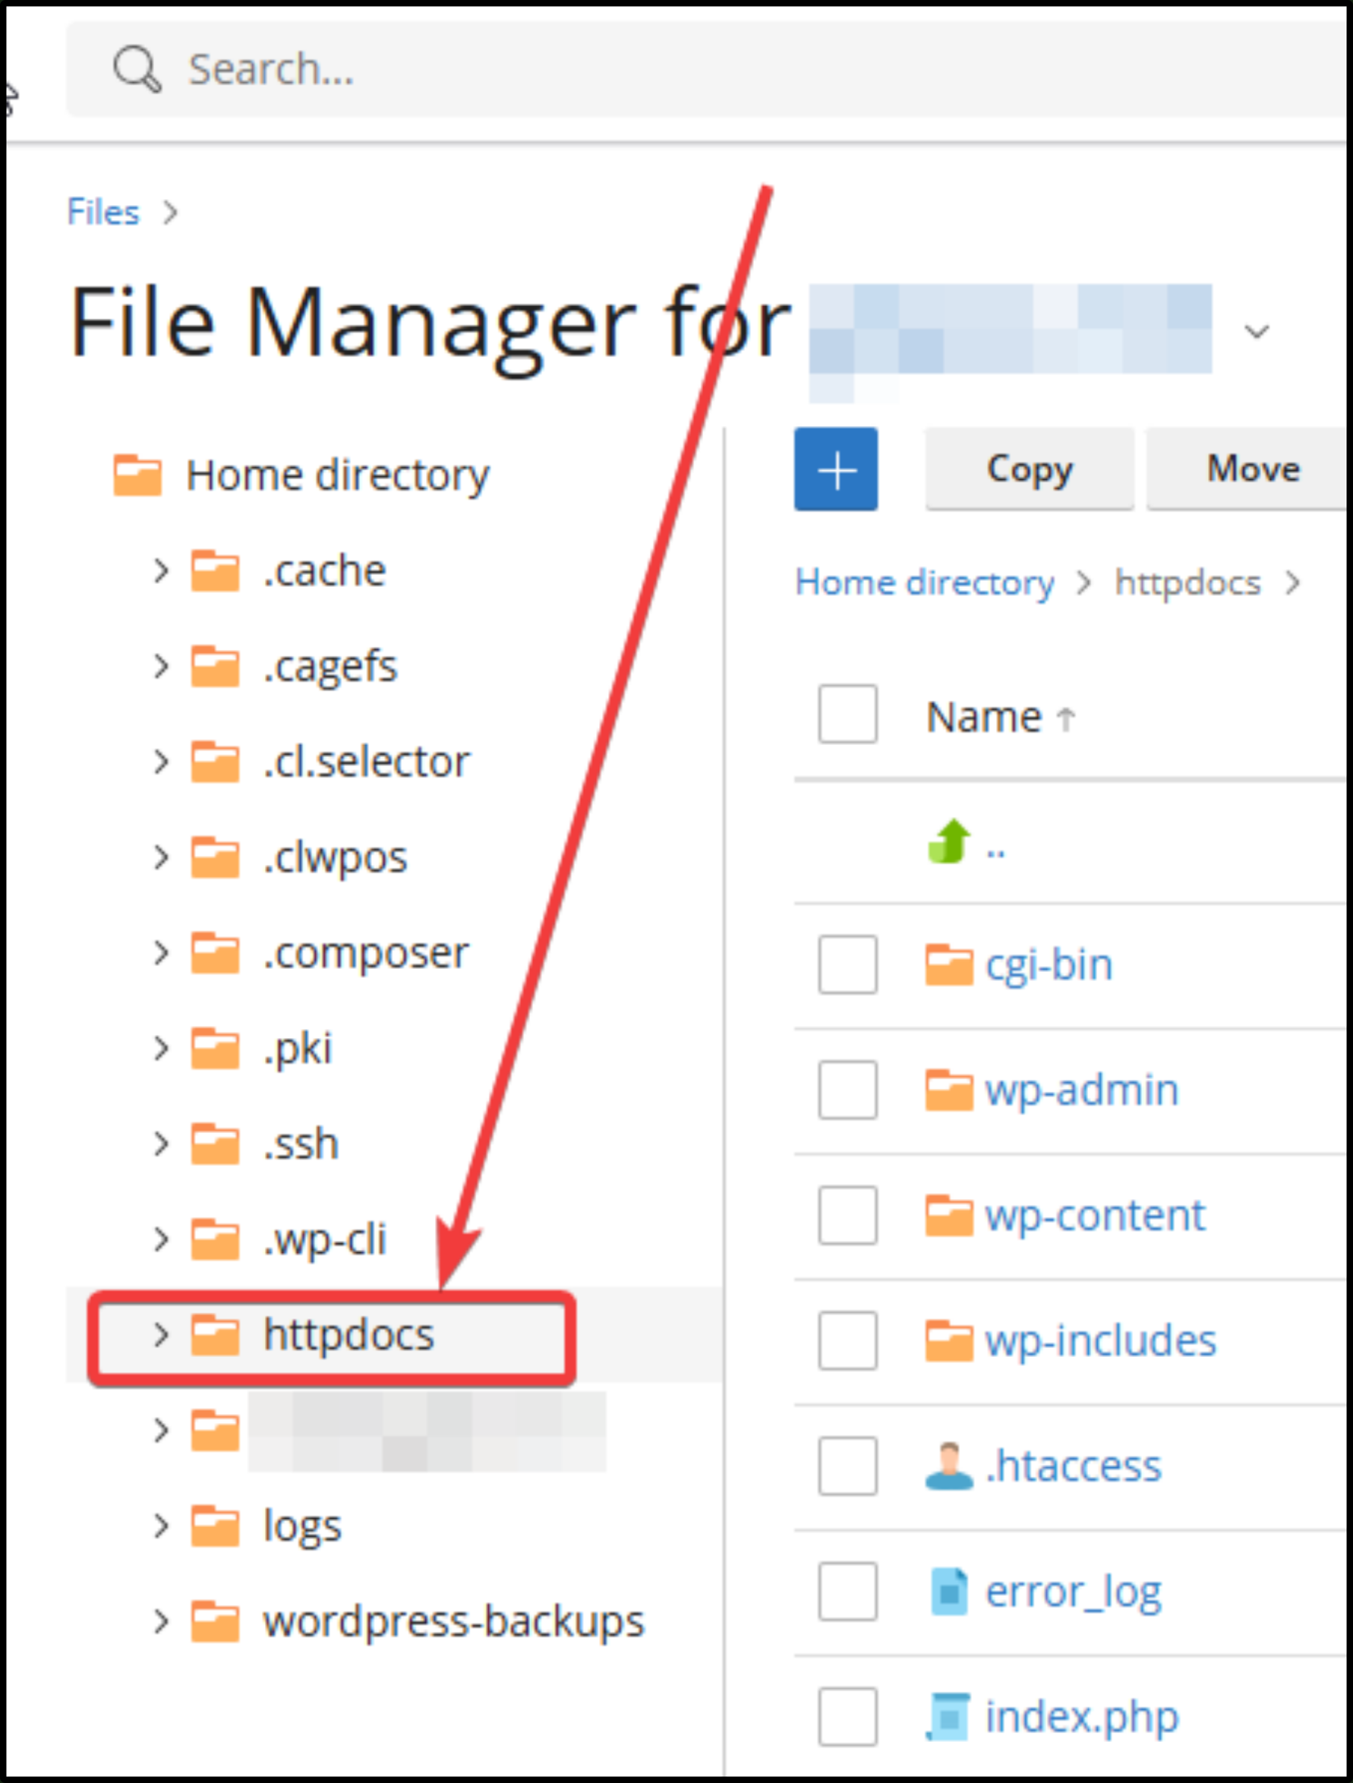This screenshot has height=1783, width=1353.
Task: Click the logs folder icon in tree
Action: (x=214, y=1526)
